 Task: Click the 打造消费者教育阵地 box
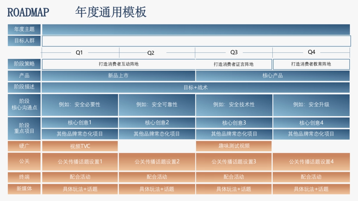pos(311,64)
